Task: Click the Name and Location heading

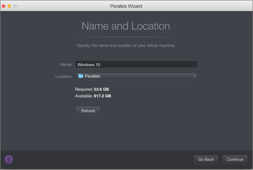Action: (126, 26)
